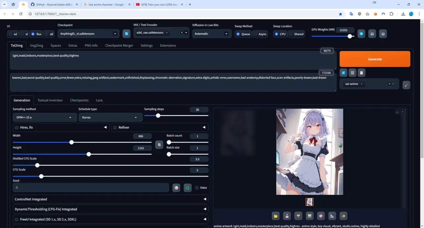Click the orange Generate button
The height and width of the screenshot is (228, 424).
(375, 59)
